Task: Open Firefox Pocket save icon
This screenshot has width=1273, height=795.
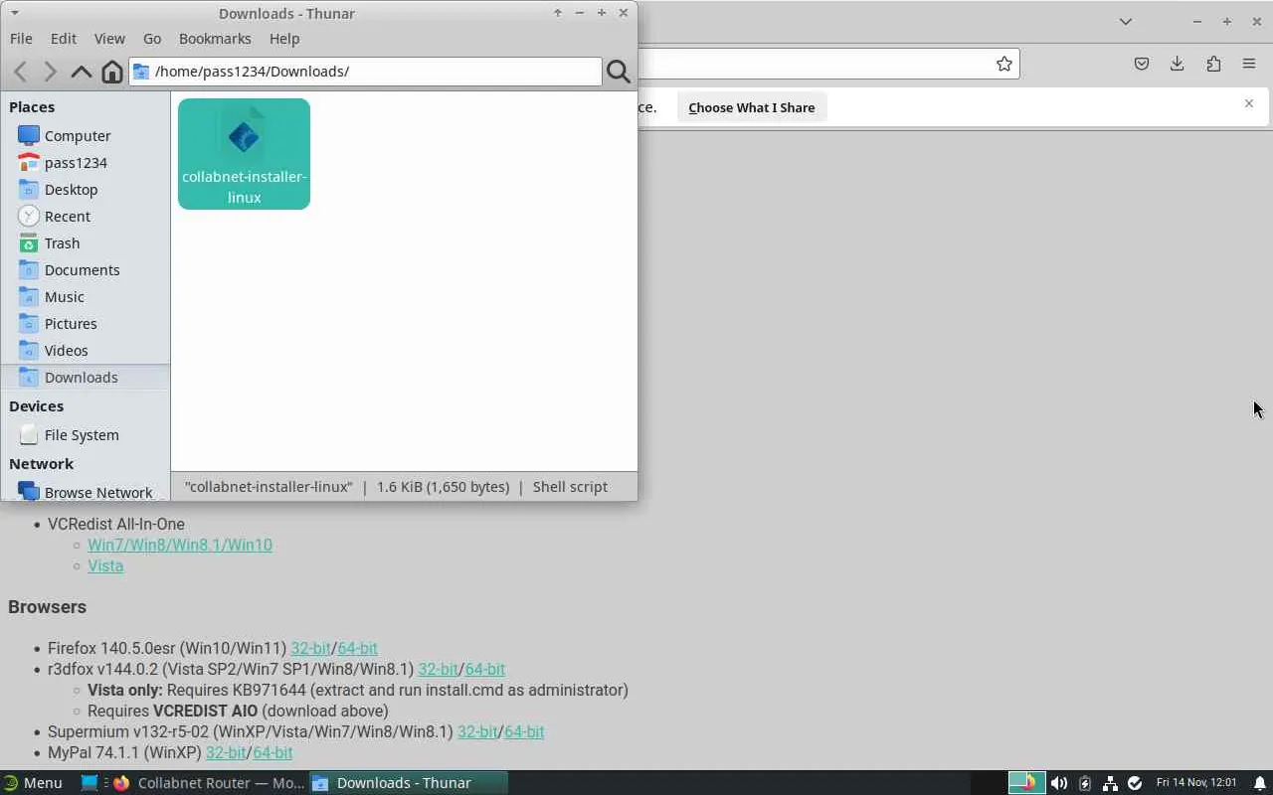Action: pyautogui.click(x=1142, y=64)
